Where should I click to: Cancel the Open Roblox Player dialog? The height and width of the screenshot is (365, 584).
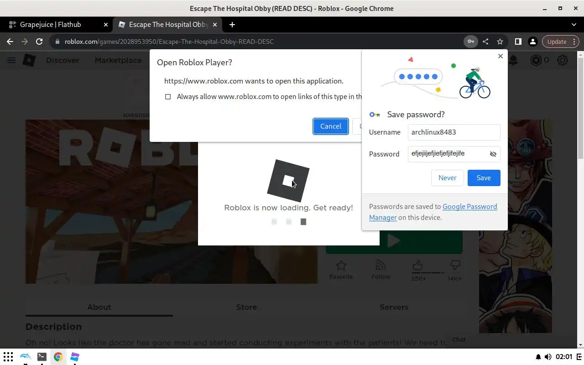(x=331, y=126)
